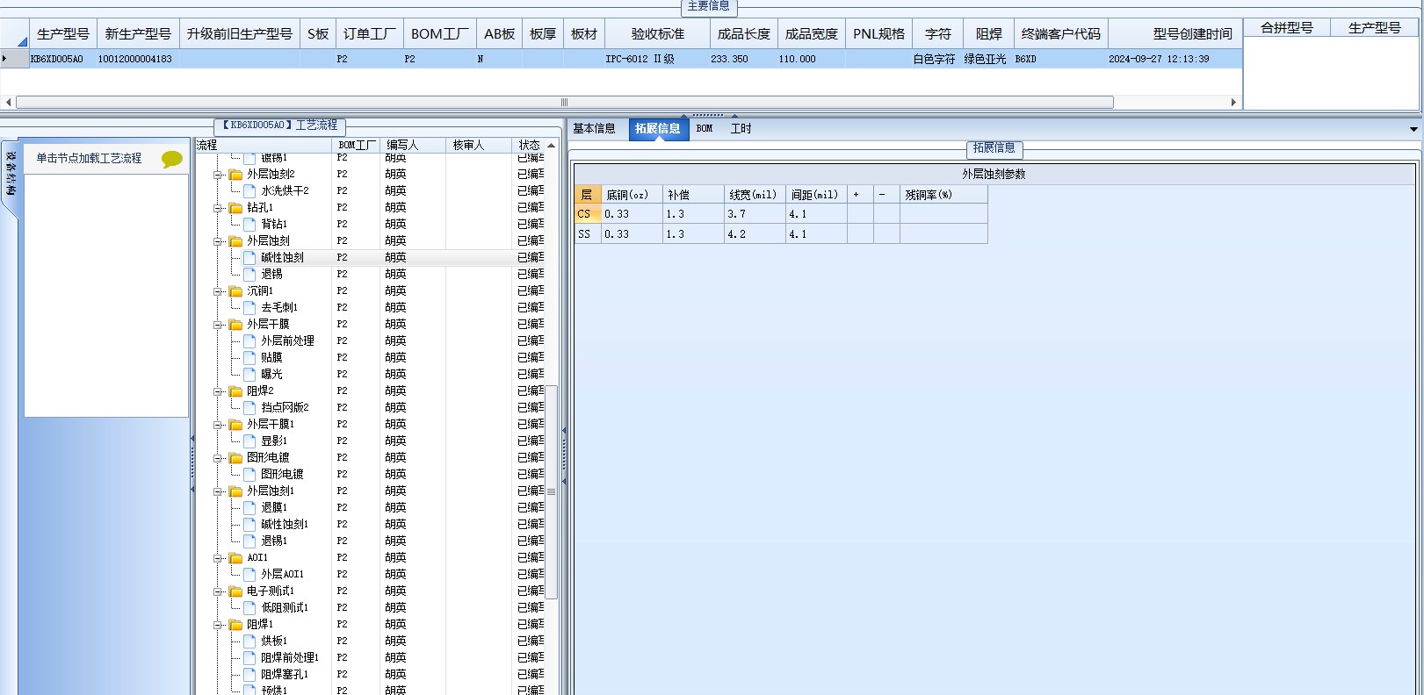The image size is (1424, 695).
Task: Click the main grid horizontal scrollbar
Action: pos(564,102)
